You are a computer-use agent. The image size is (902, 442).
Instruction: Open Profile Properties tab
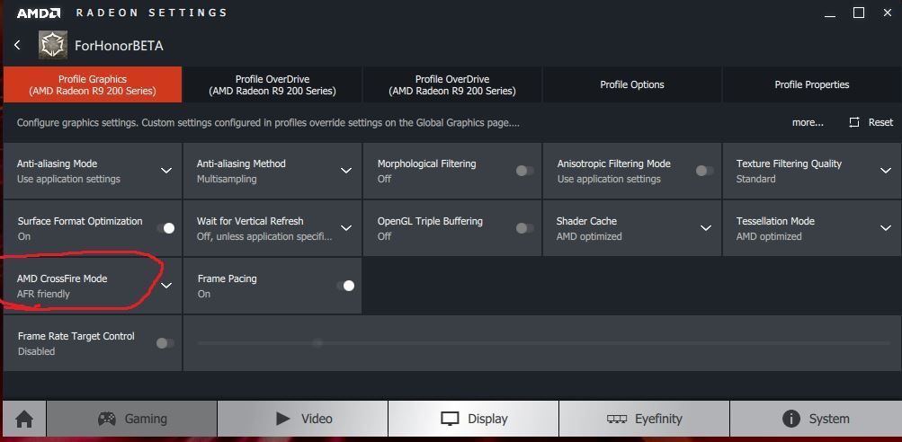tap(812, 84)
